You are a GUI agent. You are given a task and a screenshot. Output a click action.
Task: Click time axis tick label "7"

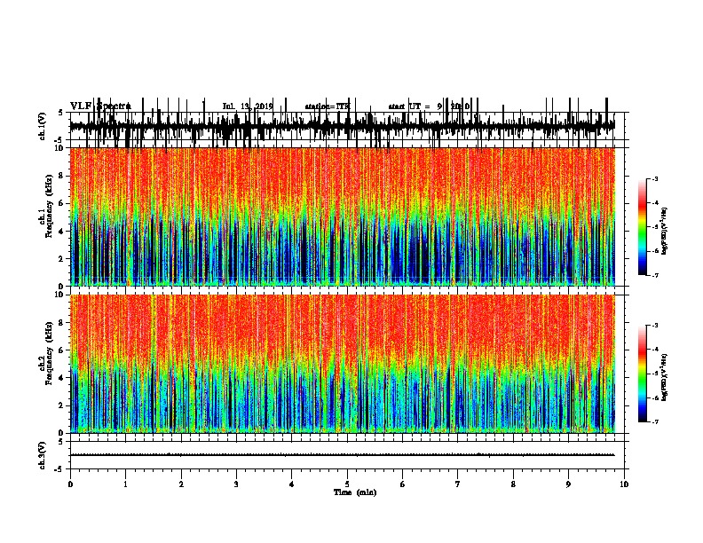(x=458, y=484)
